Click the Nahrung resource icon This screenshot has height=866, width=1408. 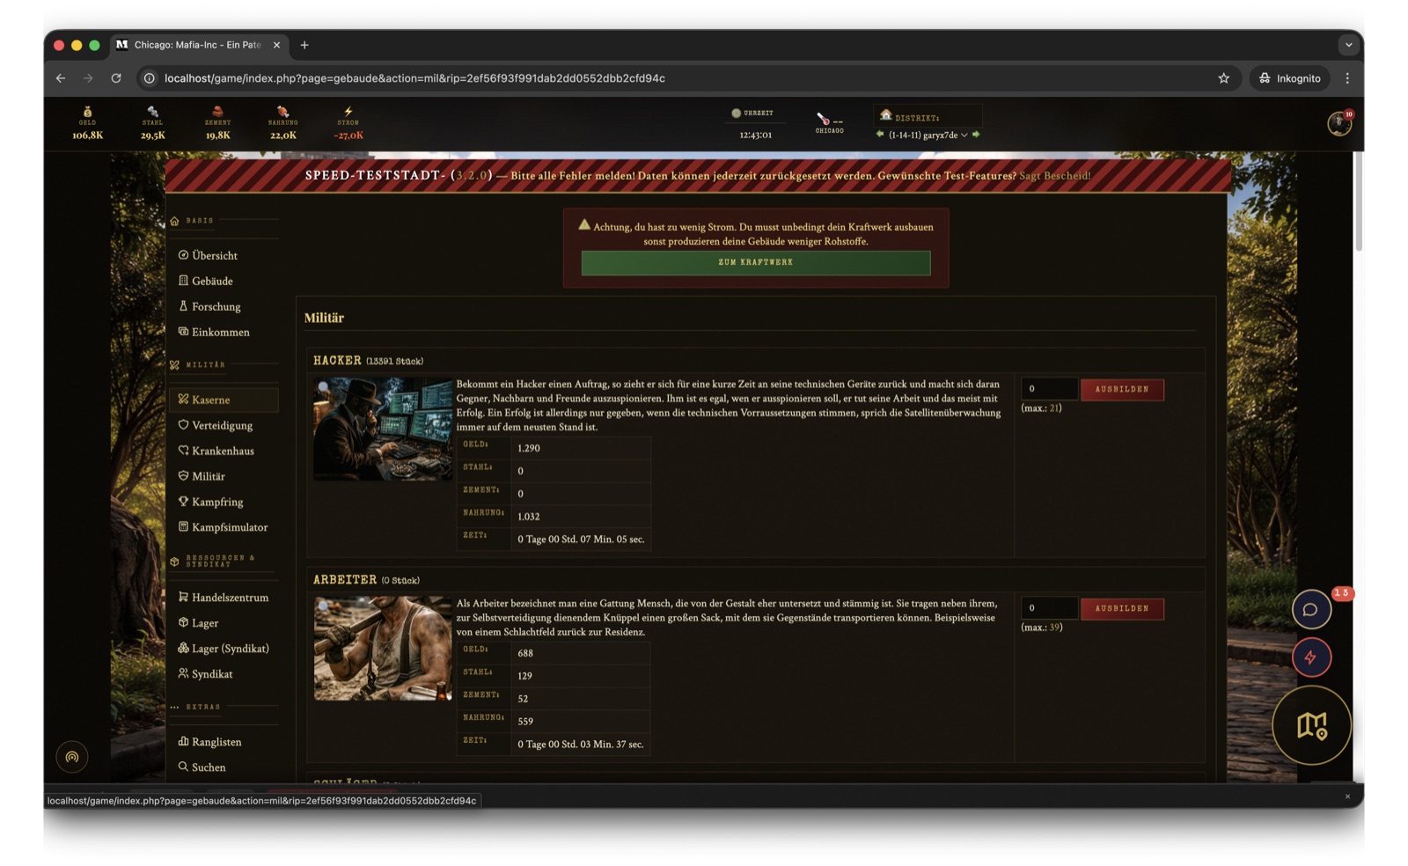pos(282,112)
